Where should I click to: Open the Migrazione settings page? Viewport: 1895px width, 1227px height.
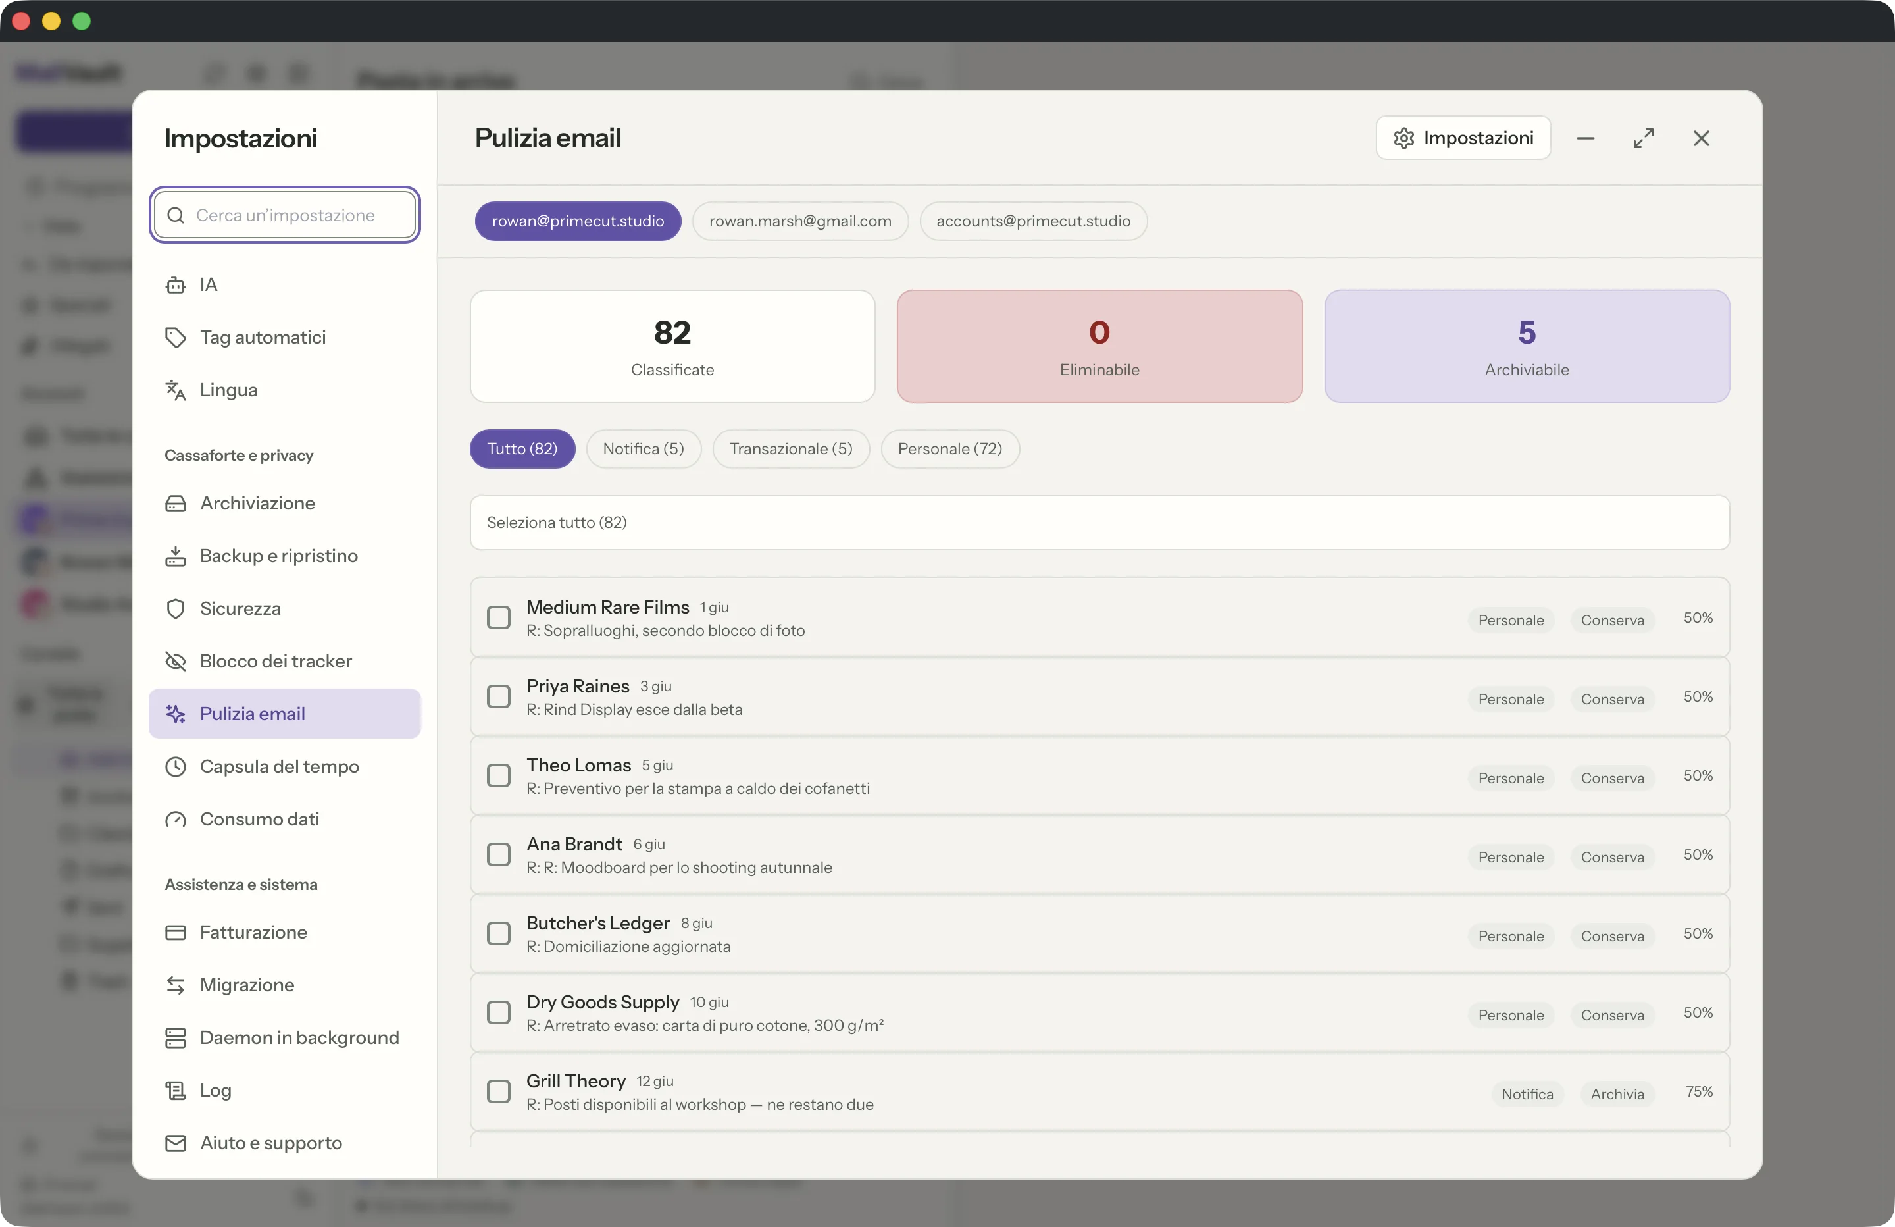[x=284, y=984]
